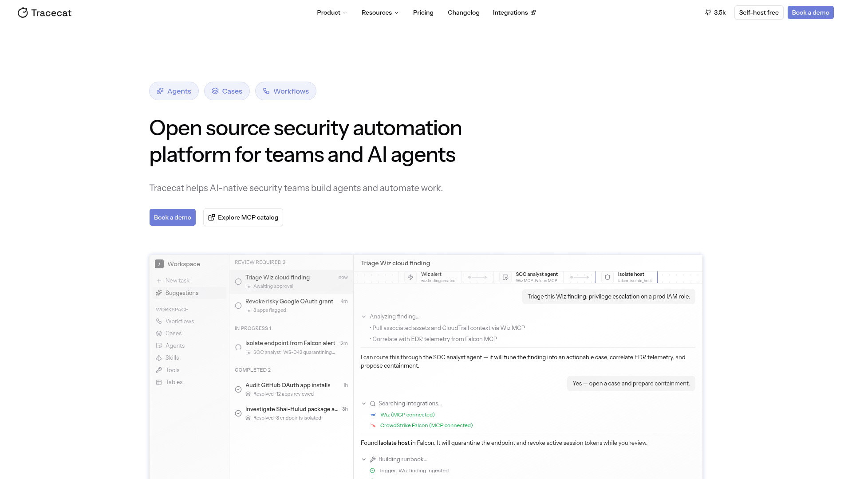This screenshot has width=852, height=479.
Task: Click the Resolved 12 apps reviewed layers icon
Action: click(x=248, y=394)
